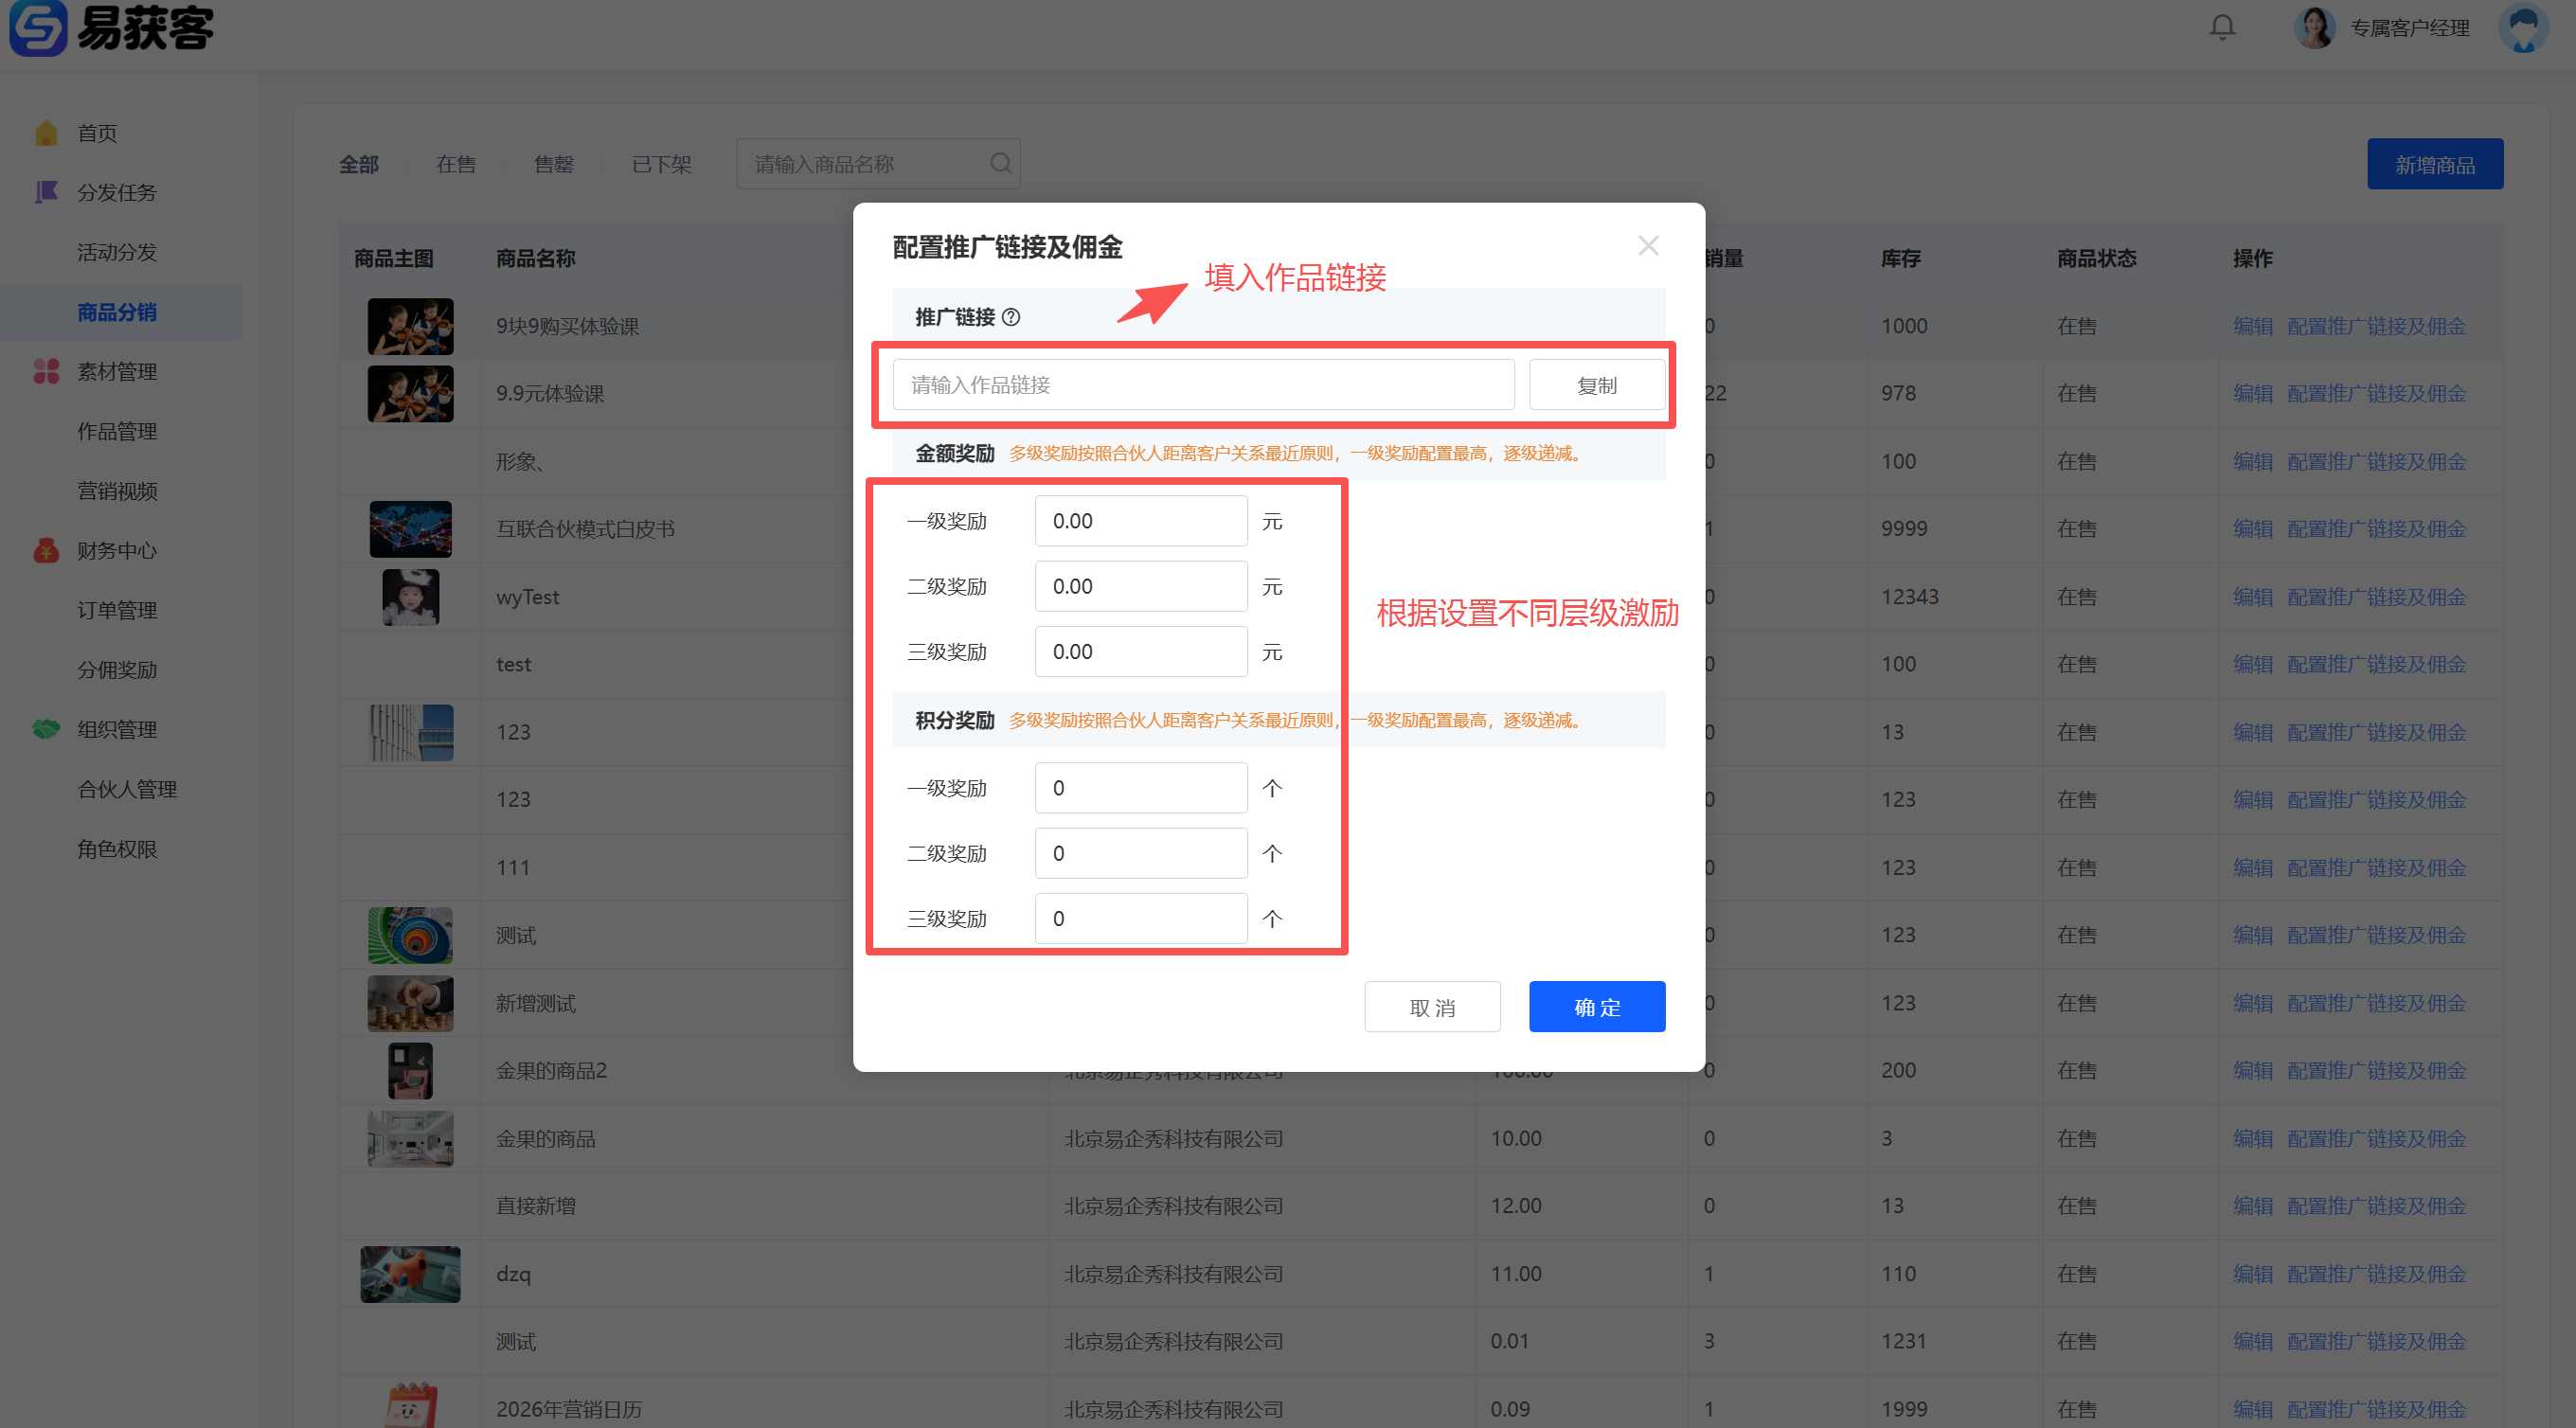Click the help icon beside 推广链接
Image resolution: width=2576 pixels, height=1428 pixels.
pyautogui.click(x=1011, y=317)
